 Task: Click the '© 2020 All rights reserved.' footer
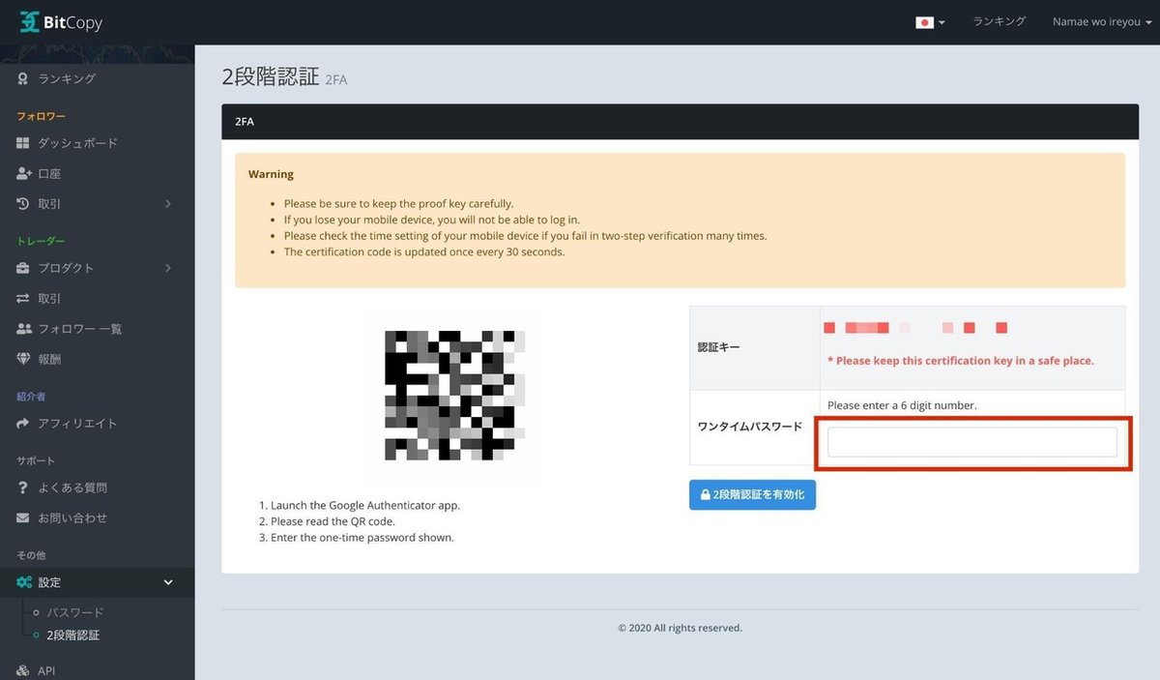click(681, 628)
